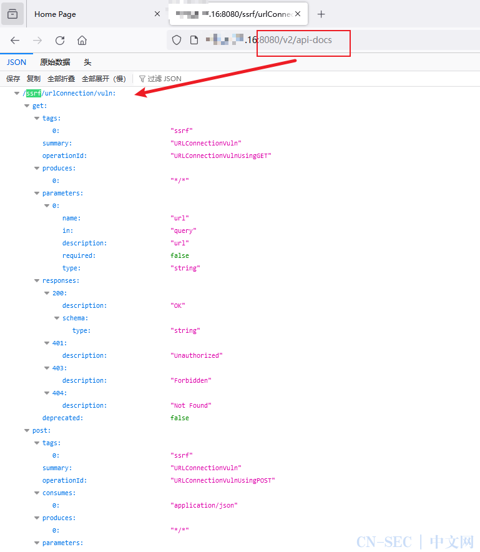The width and height of the screenshot is (480, 552).
Task: Click the page info document icon
Action: pos(194,40)
